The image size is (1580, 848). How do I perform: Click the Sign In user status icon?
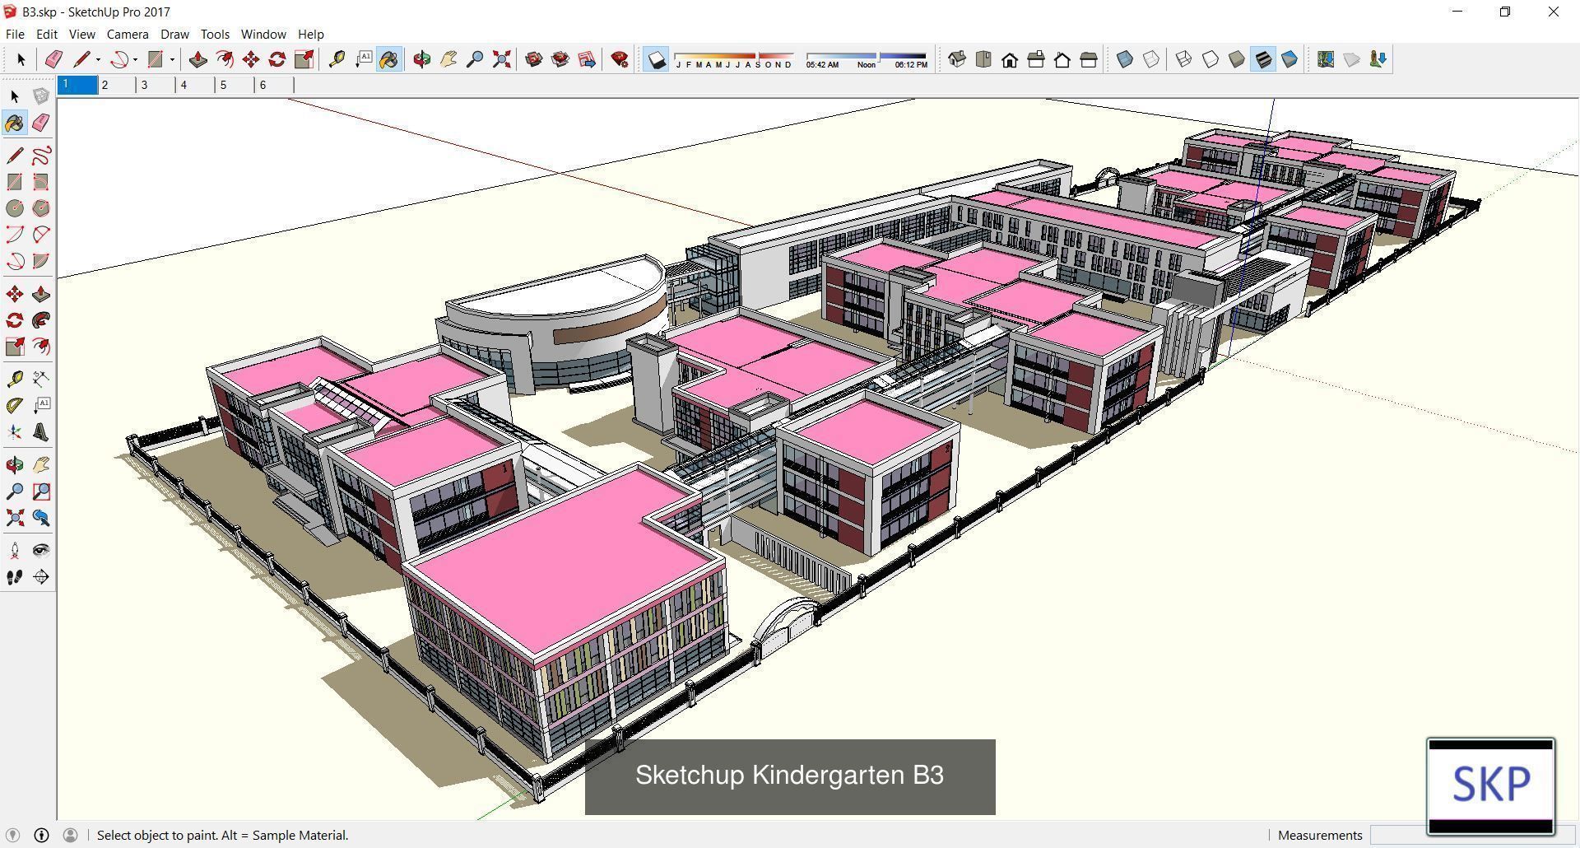(70, 835)
